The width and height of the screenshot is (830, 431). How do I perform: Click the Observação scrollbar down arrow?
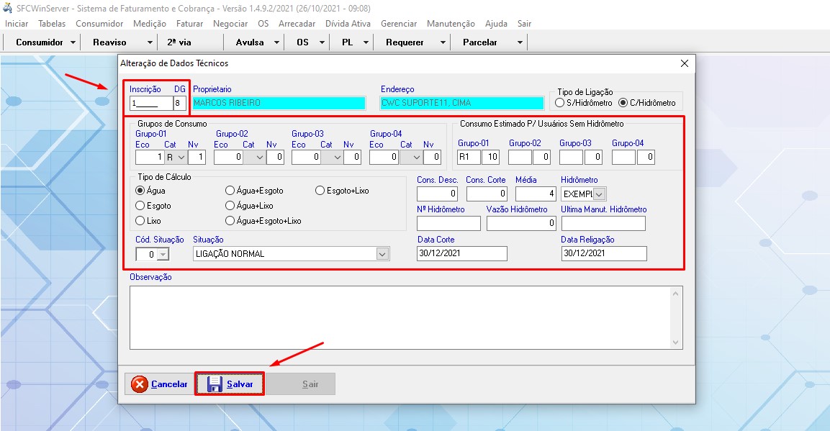[x=675, y=342]
